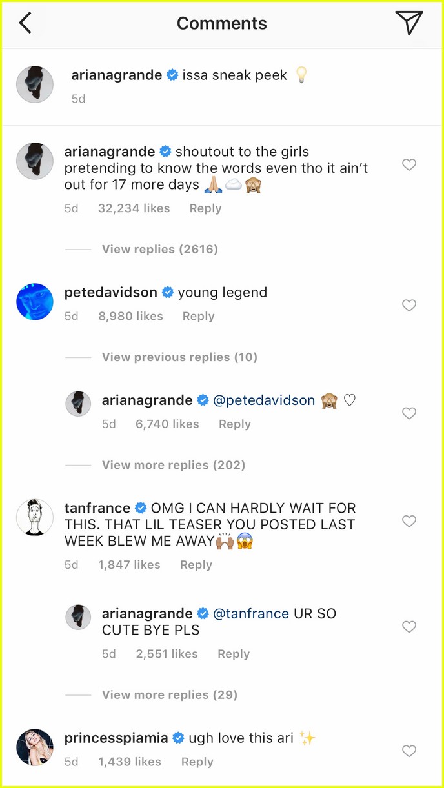Expand View more replies (202)
The width and height of the screenshot is (444, 788).
pos(174,465)
